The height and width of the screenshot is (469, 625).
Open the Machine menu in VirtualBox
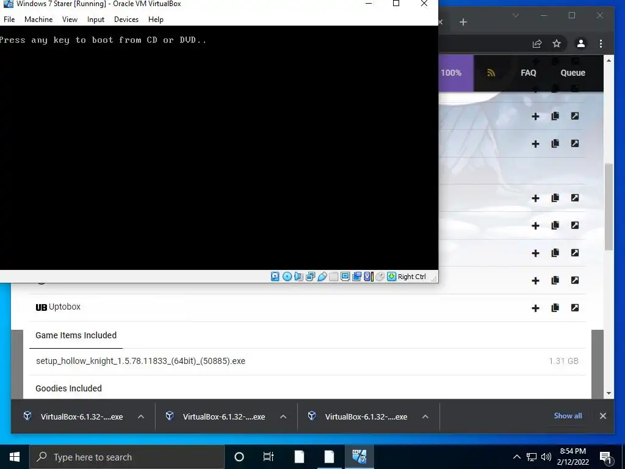point(38,19)
